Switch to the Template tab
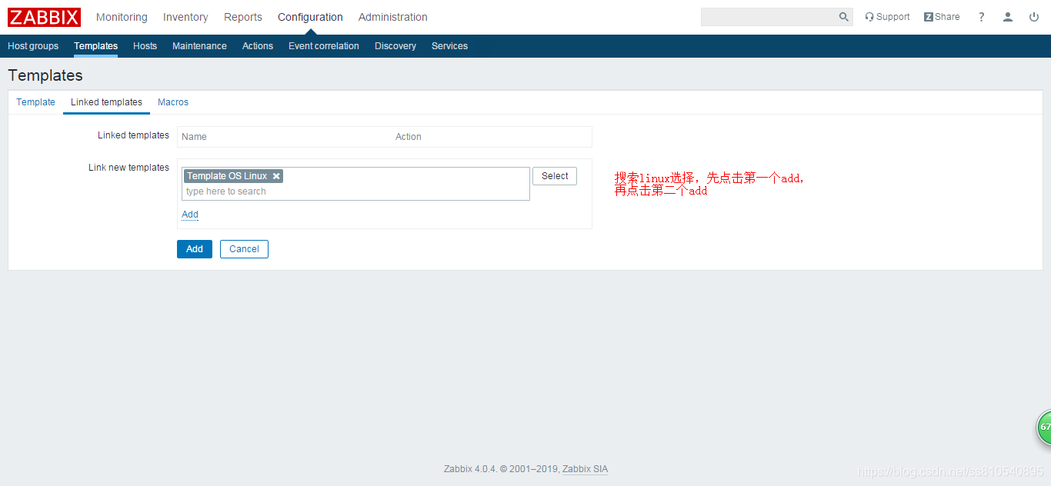This screenshot has height=486, width=1051. click(x=35, y=102)
